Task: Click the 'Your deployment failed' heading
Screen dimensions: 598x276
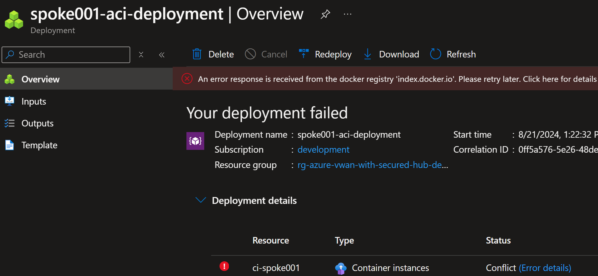Action: point(267,113)
